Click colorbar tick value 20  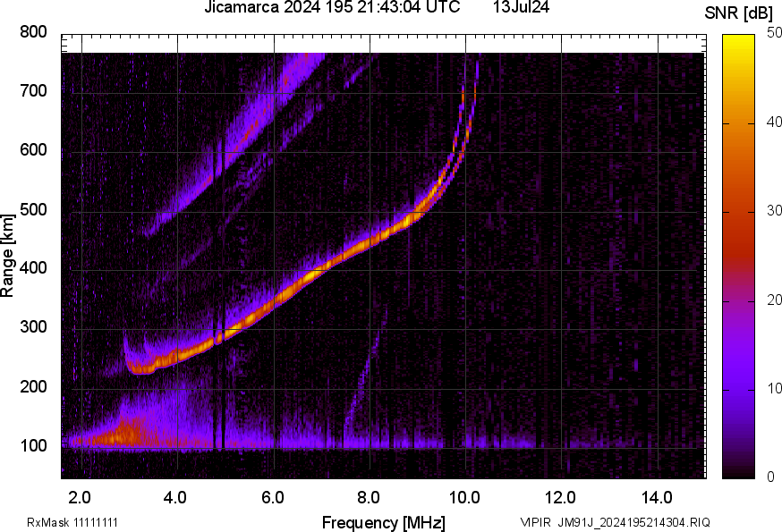pos(774,300)
